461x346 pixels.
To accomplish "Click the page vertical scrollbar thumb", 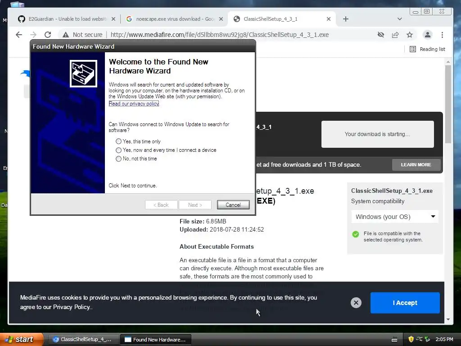I will point(448,105).
